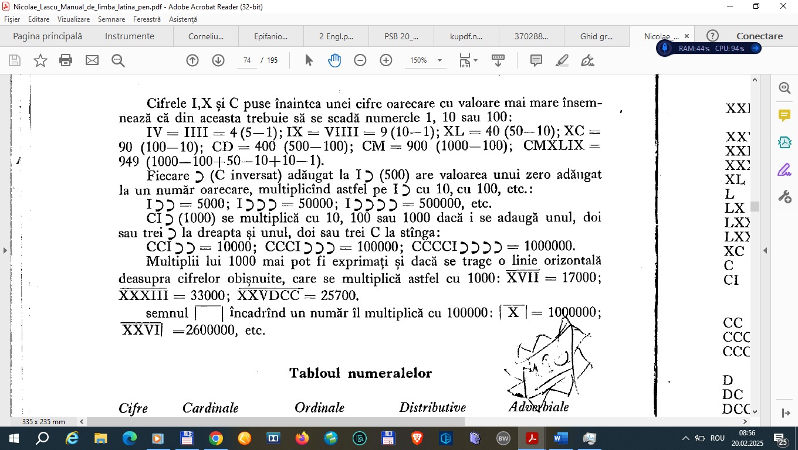Image resolution: width=798 pixels, height=450 pixels.
Task: Open the Find text magnifier icon
Action: coord(118,60)
